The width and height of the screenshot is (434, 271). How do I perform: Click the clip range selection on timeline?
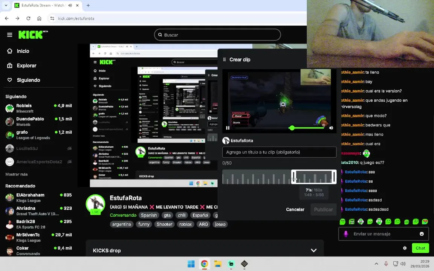(x=314, y=177)
